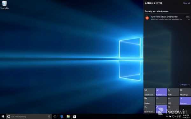
Task: Open the Store app from taskbar
Action: 74,116
